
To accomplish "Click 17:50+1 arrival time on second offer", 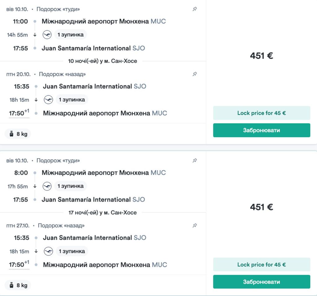I will click(x=19, y=264).
